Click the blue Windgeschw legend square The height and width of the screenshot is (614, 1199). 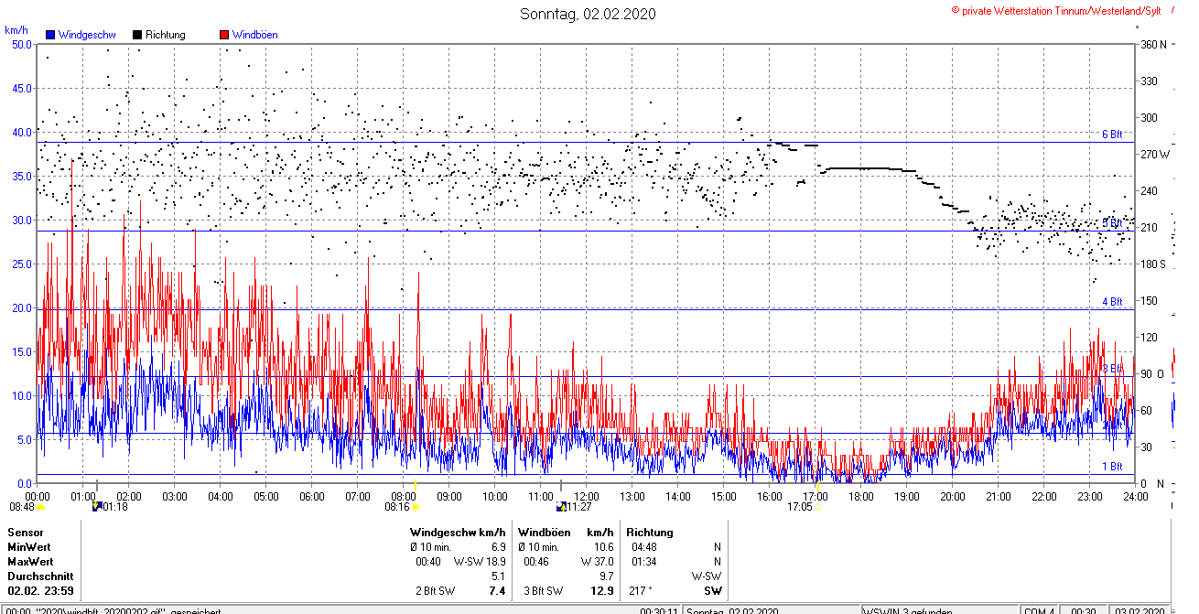pos(51,35)
